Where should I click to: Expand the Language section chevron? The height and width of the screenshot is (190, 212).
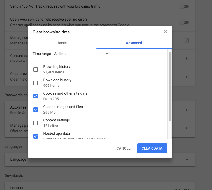[187, 160]
